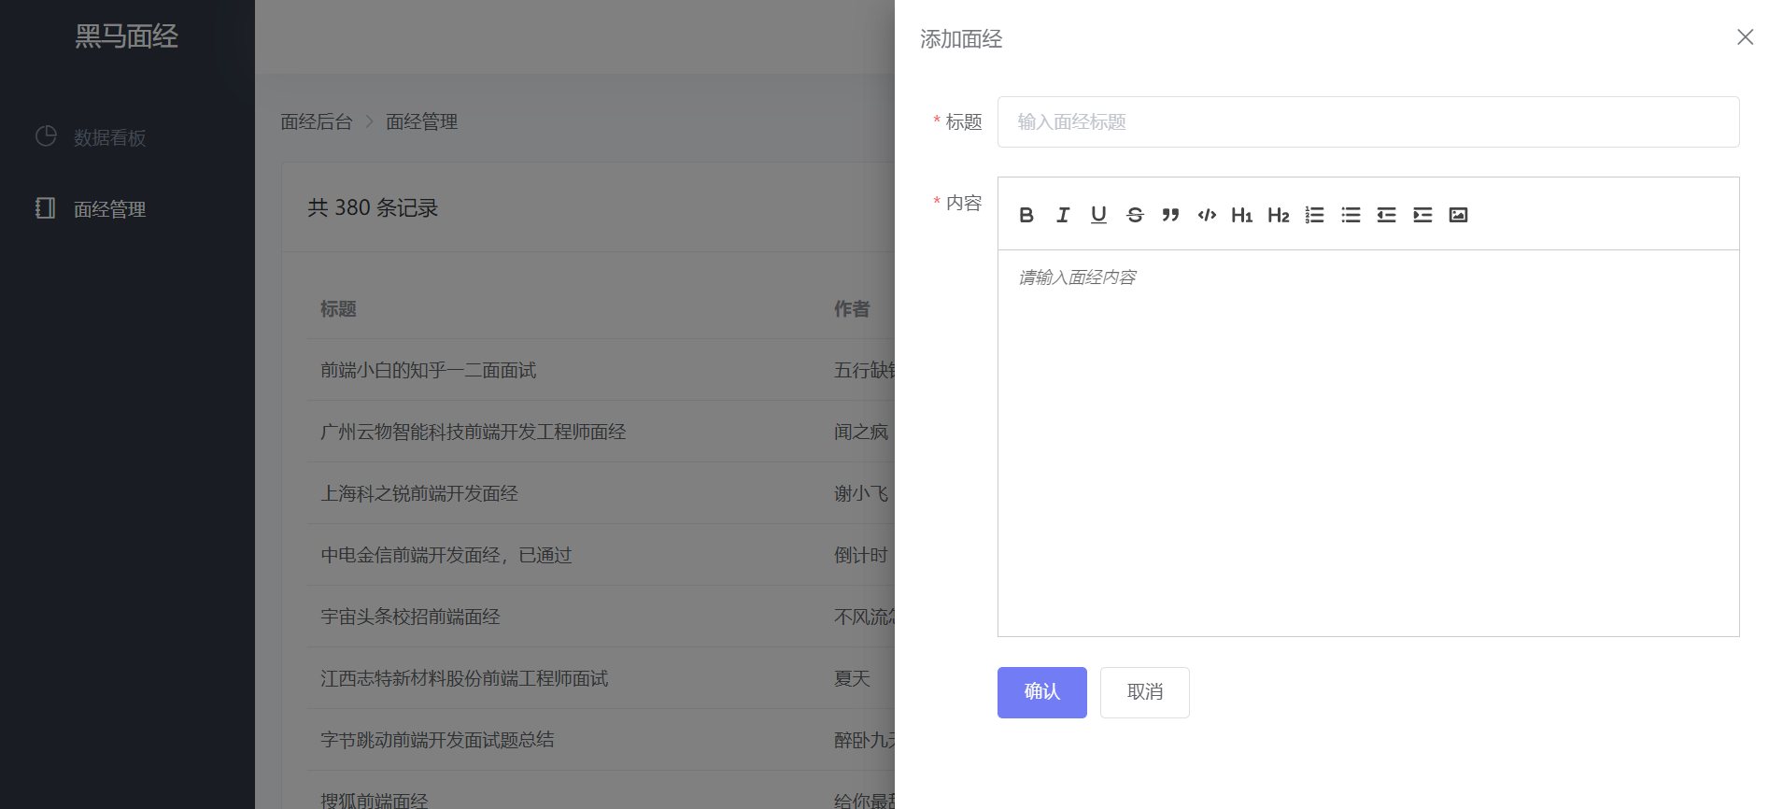The width and height of the screenshot is (1769, 809).
Task: Create an ordered numbered list
Action: point(1314,215)
